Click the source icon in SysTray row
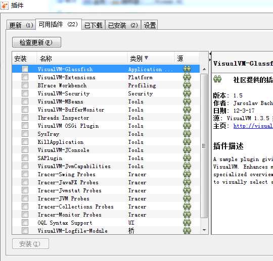 click(187, 134)
